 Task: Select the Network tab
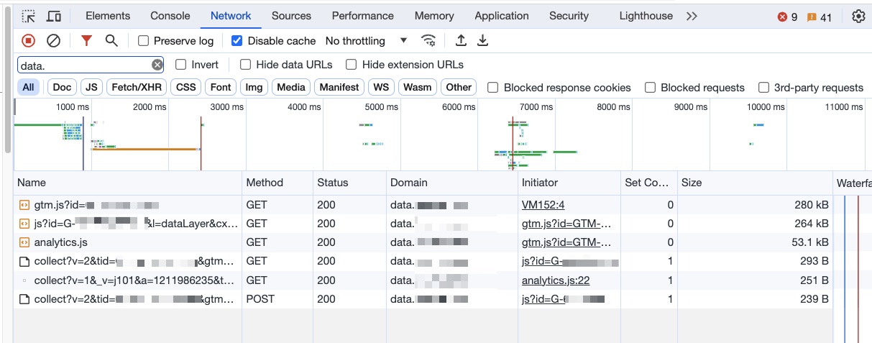(231, 16)
